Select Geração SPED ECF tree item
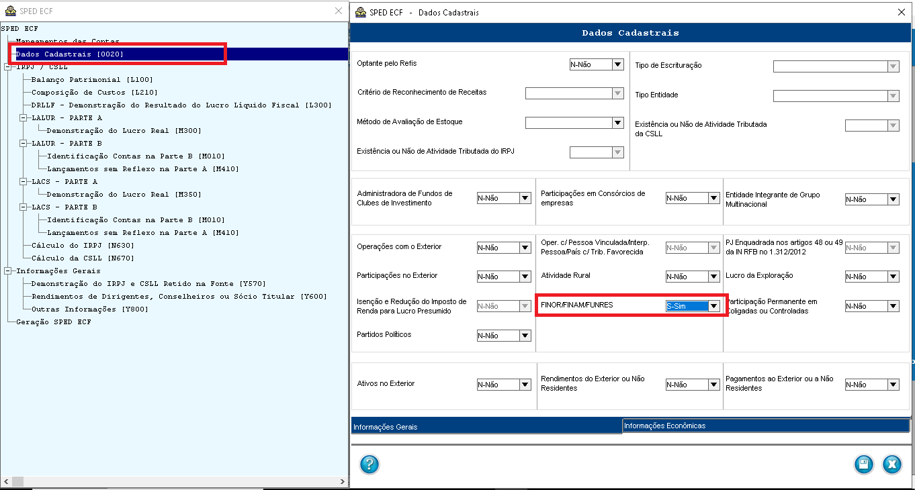The width and height of the screenshot is (915, 490). pyautogui.click(x=54, y=322)
